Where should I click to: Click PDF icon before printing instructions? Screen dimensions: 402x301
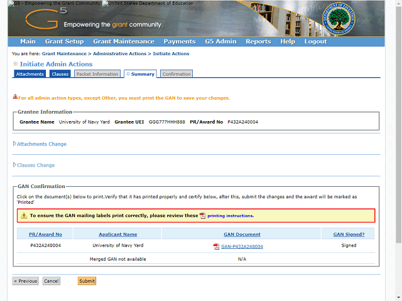202,216
